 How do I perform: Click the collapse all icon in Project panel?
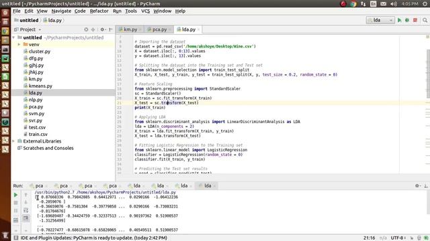(x=93, y=29)
